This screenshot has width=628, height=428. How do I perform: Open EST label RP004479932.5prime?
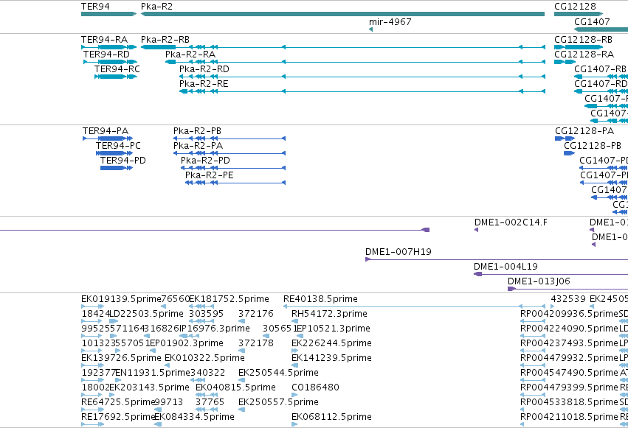tap(569, 359)
